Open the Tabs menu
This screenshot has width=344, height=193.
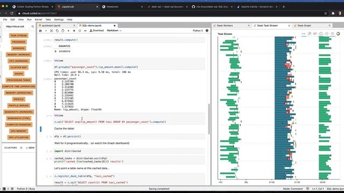[48, 19]
